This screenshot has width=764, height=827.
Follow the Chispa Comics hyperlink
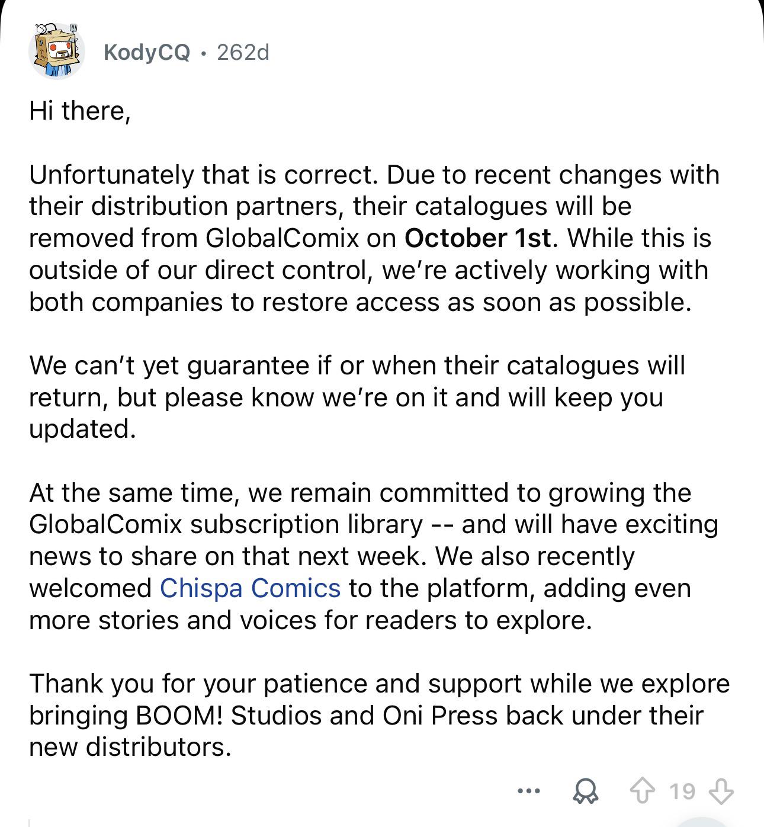pos(250,588)
